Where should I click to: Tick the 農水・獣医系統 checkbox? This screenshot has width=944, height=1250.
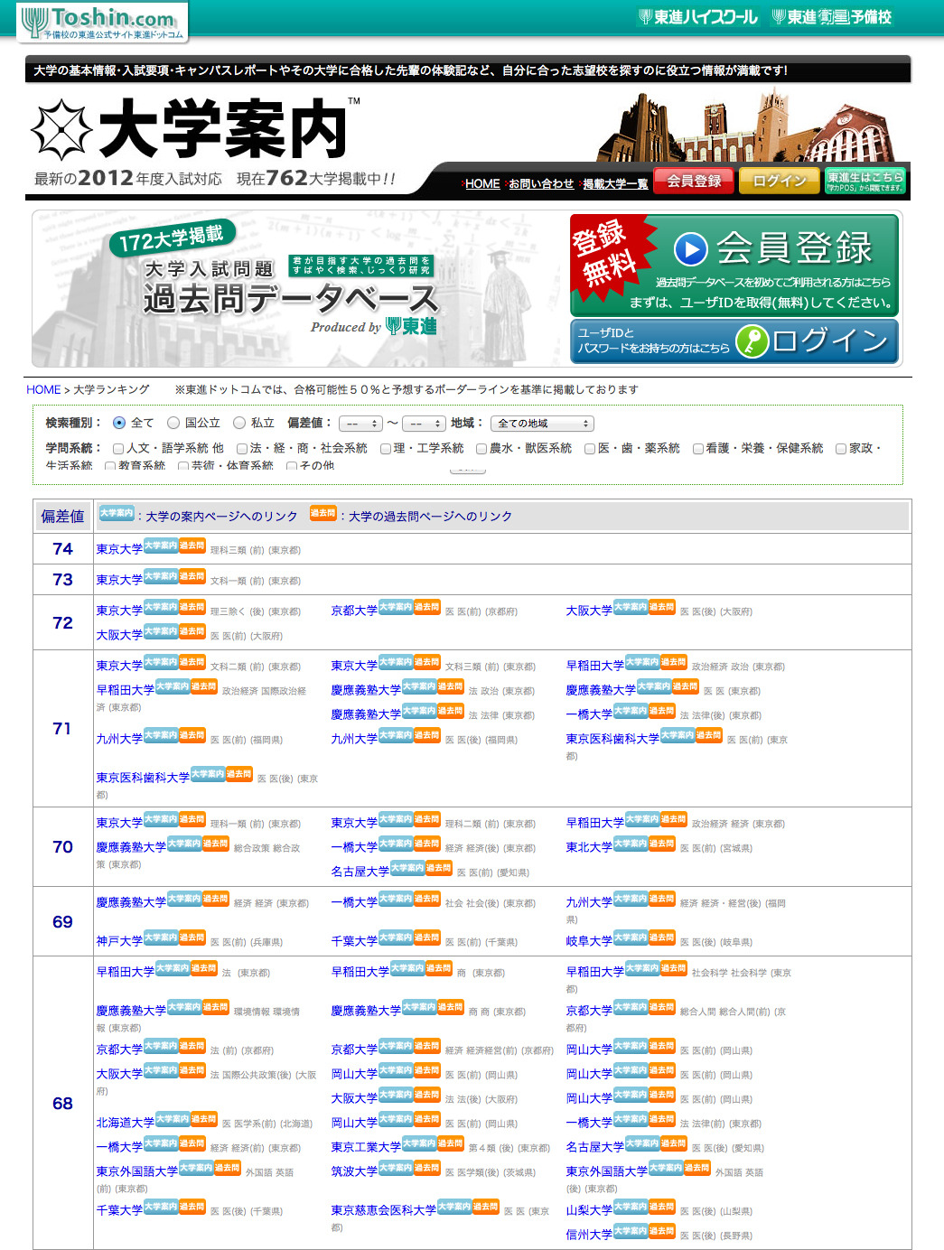(481, 449)
